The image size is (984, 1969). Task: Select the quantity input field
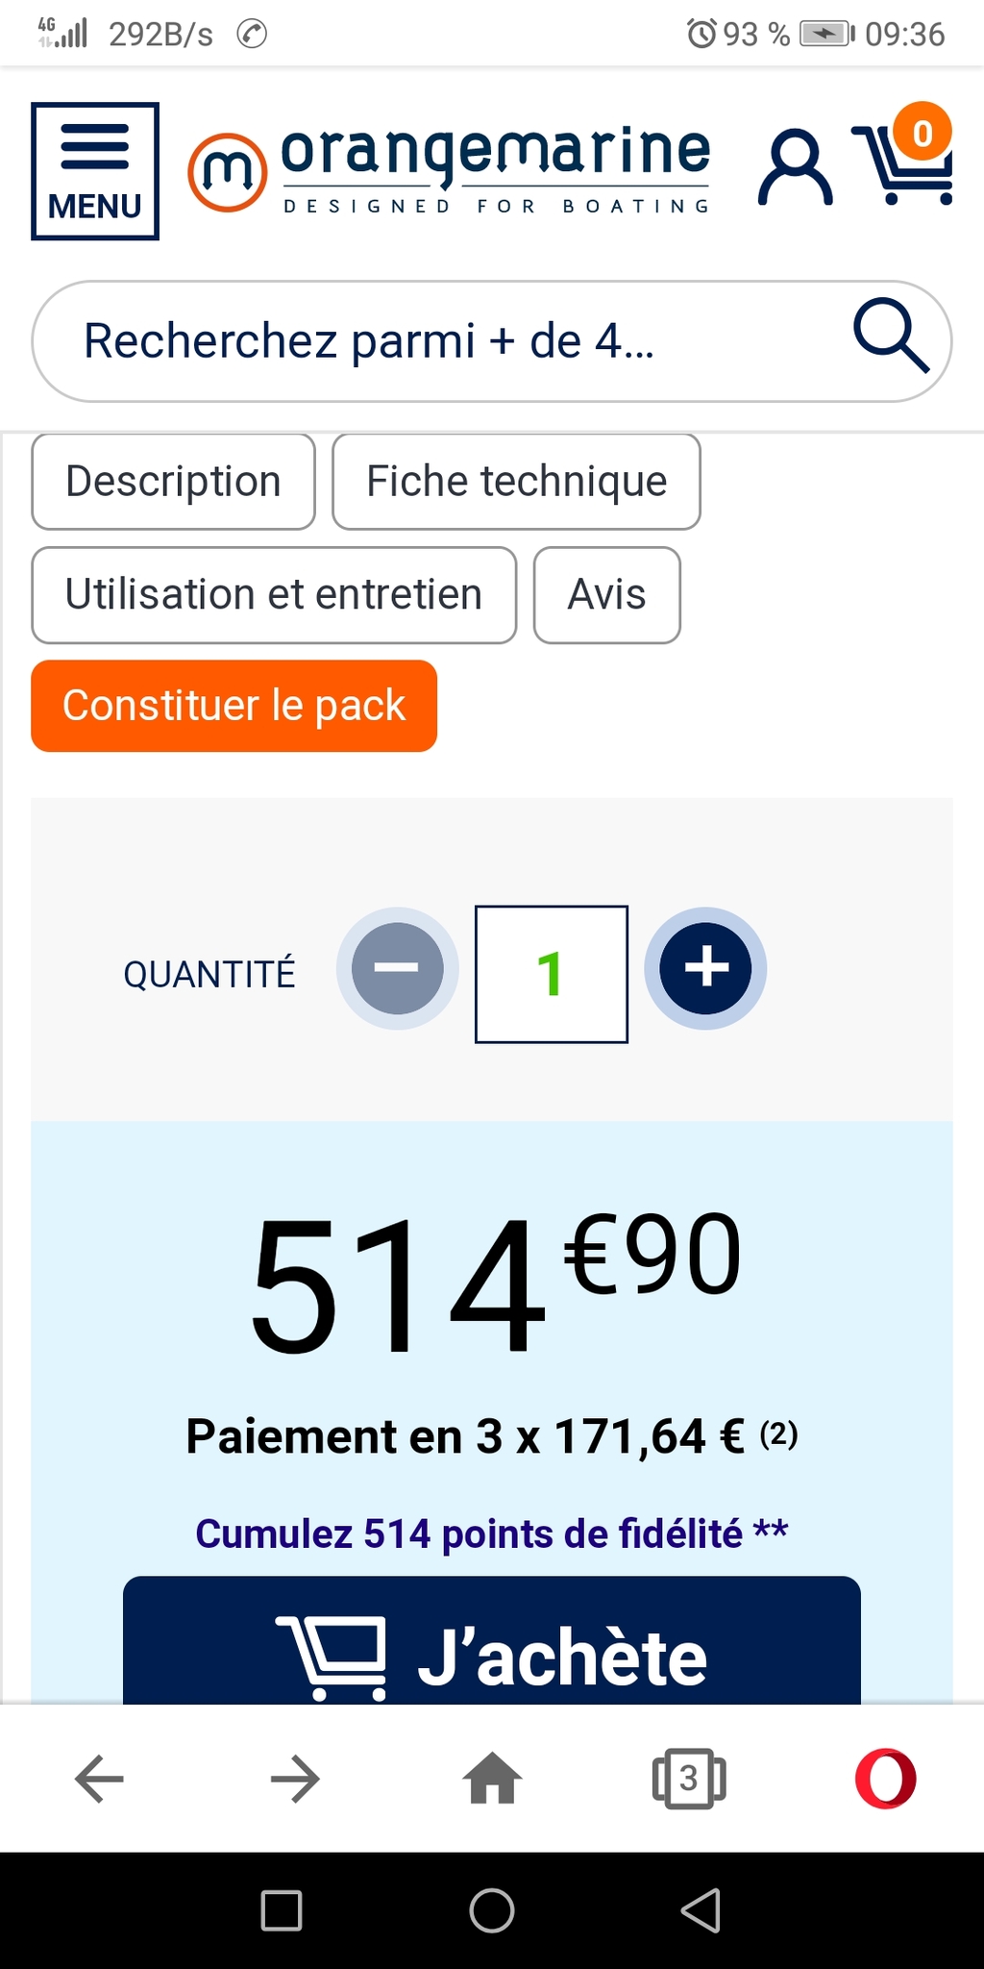click(551, 974)
